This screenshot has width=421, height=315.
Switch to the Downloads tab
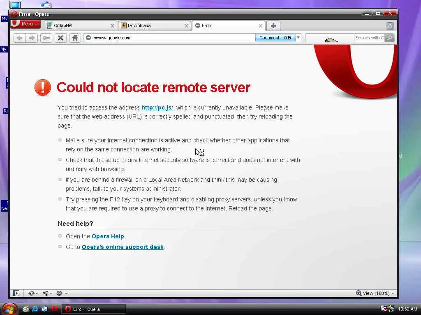tap(155, 26)
